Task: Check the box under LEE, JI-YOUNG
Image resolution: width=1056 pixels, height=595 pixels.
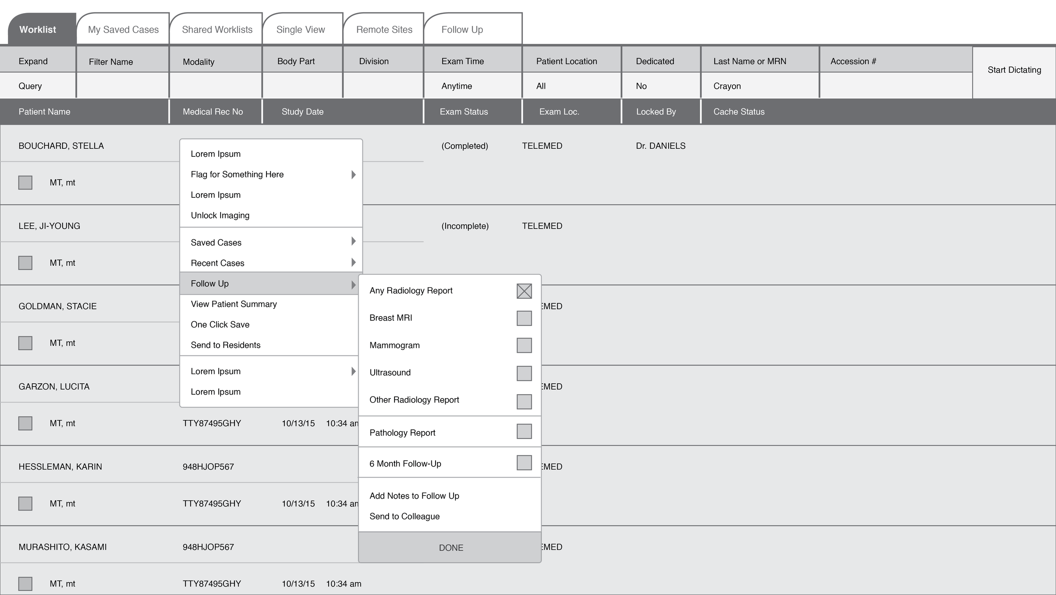Action: click(x=25, y=263)
